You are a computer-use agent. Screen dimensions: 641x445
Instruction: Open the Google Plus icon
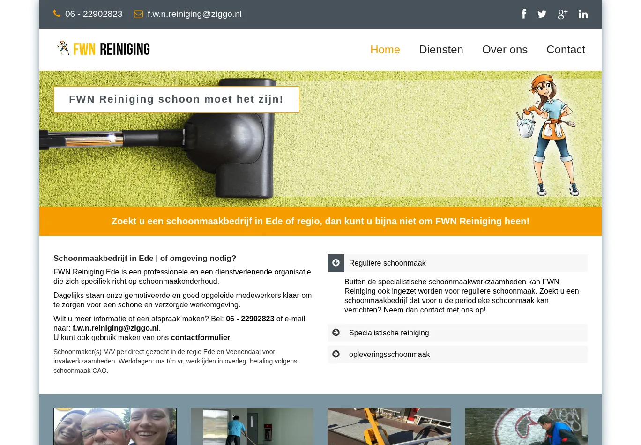[562, 14]
